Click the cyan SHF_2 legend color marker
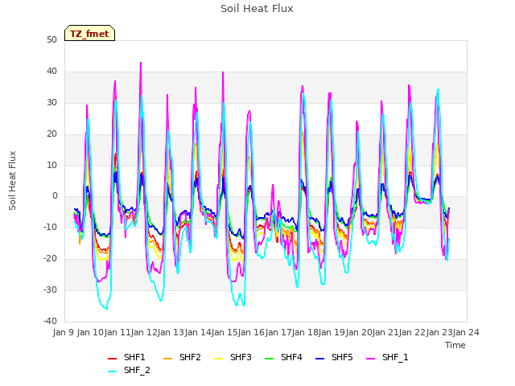The image size is (515, 386). (113, 372)
